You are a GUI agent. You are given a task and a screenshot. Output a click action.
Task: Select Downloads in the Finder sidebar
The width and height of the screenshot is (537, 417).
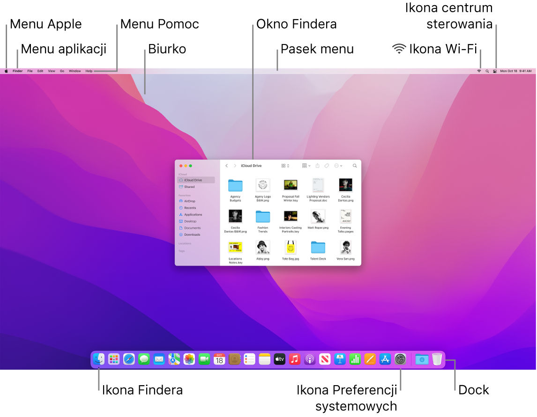coord(196,234)
